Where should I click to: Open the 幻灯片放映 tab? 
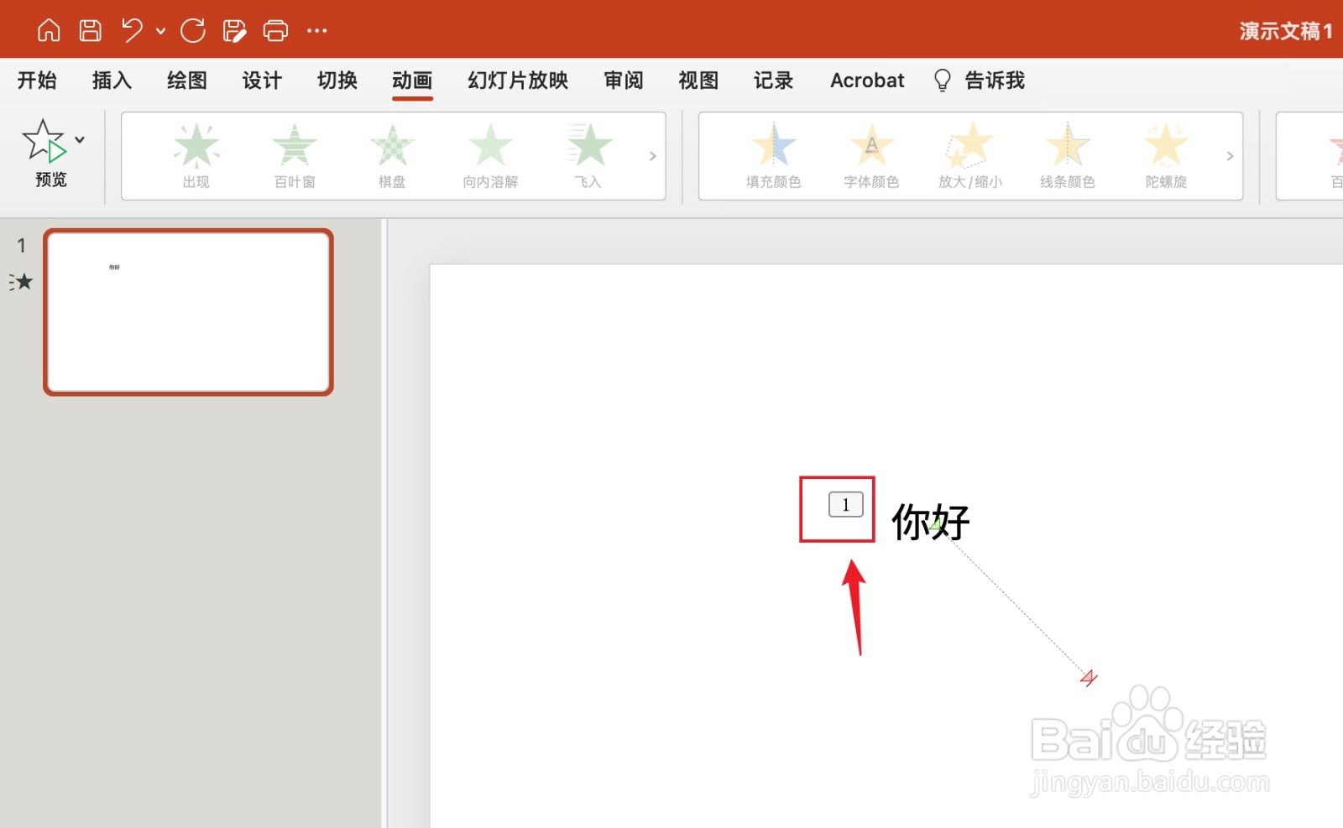point(518,81)
